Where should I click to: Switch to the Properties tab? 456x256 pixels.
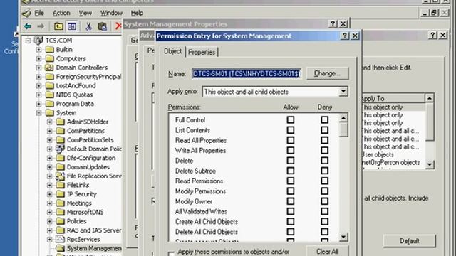pyautogui.click(x=202, y=52)
